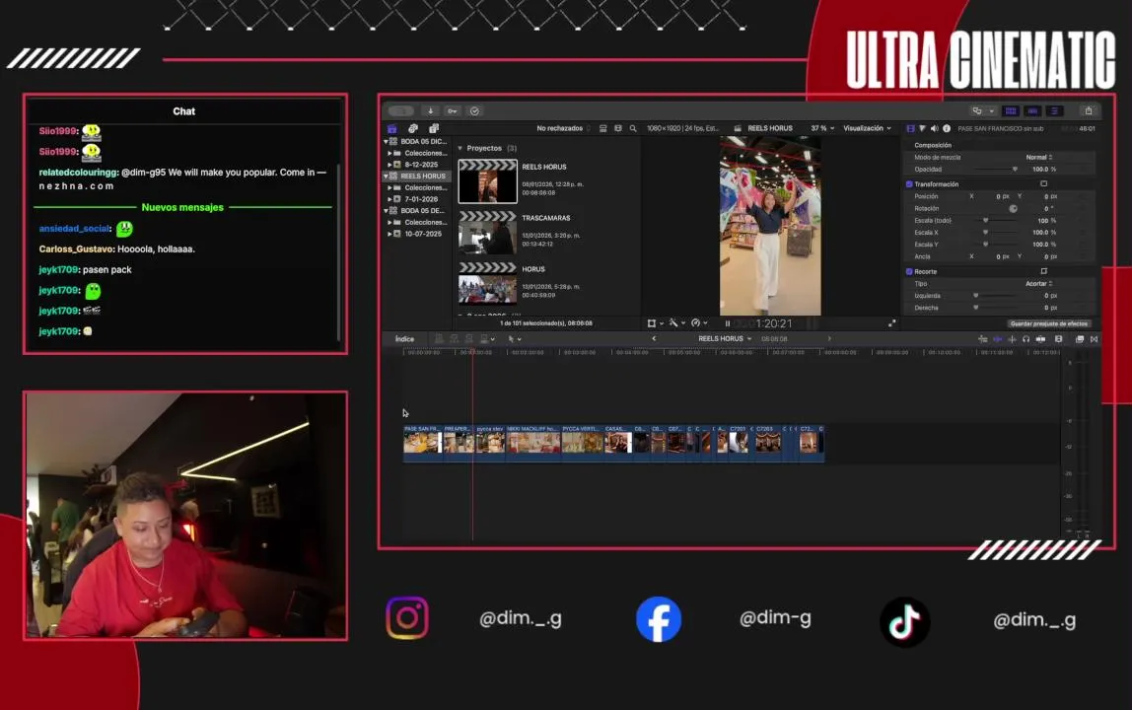The height and width of the screenshot is (710, 1132).
Task: Toggle the browser filmstrip/list view icon
Action: coord(602,128)
